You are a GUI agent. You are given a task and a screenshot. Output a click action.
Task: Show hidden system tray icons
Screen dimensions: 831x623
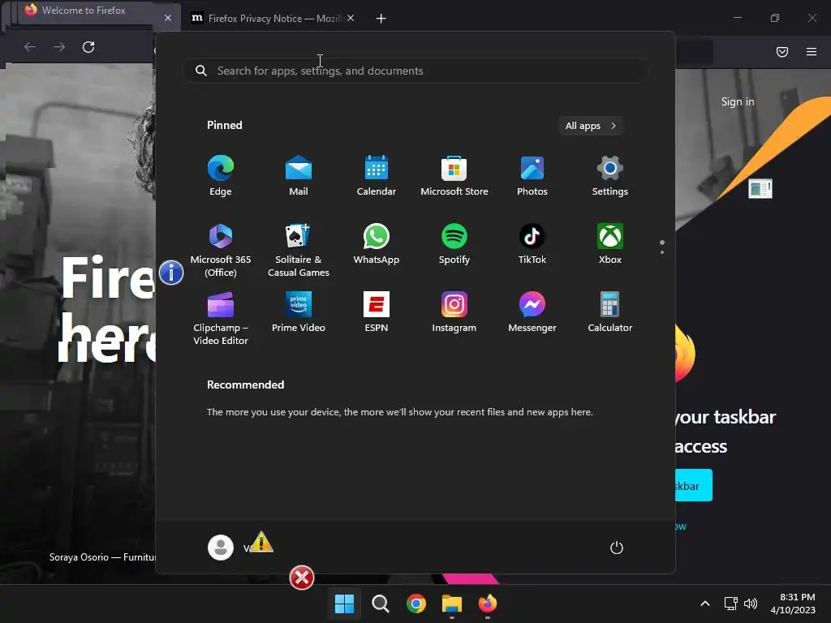pos(705,604)
